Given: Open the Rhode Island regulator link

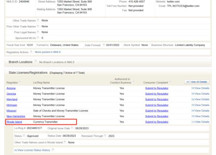Looking at the screenshot, I should tap(14, 122).
